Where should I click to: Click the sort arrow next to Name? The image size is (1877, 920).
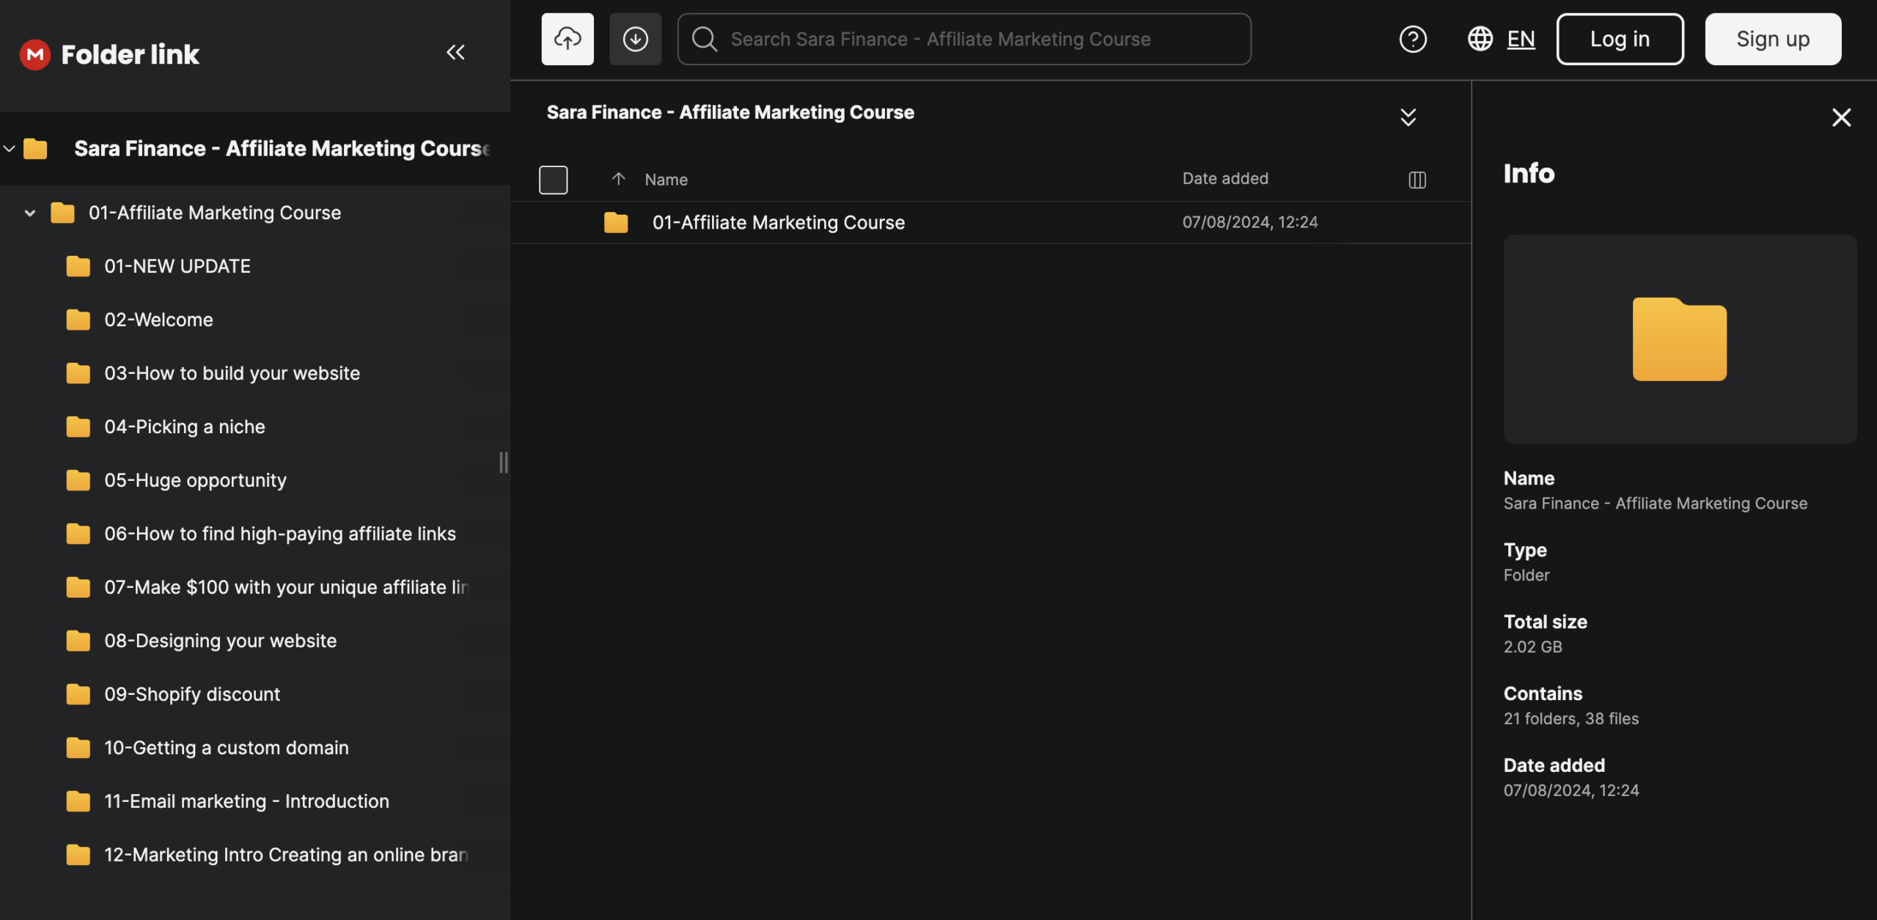point(618,179)
